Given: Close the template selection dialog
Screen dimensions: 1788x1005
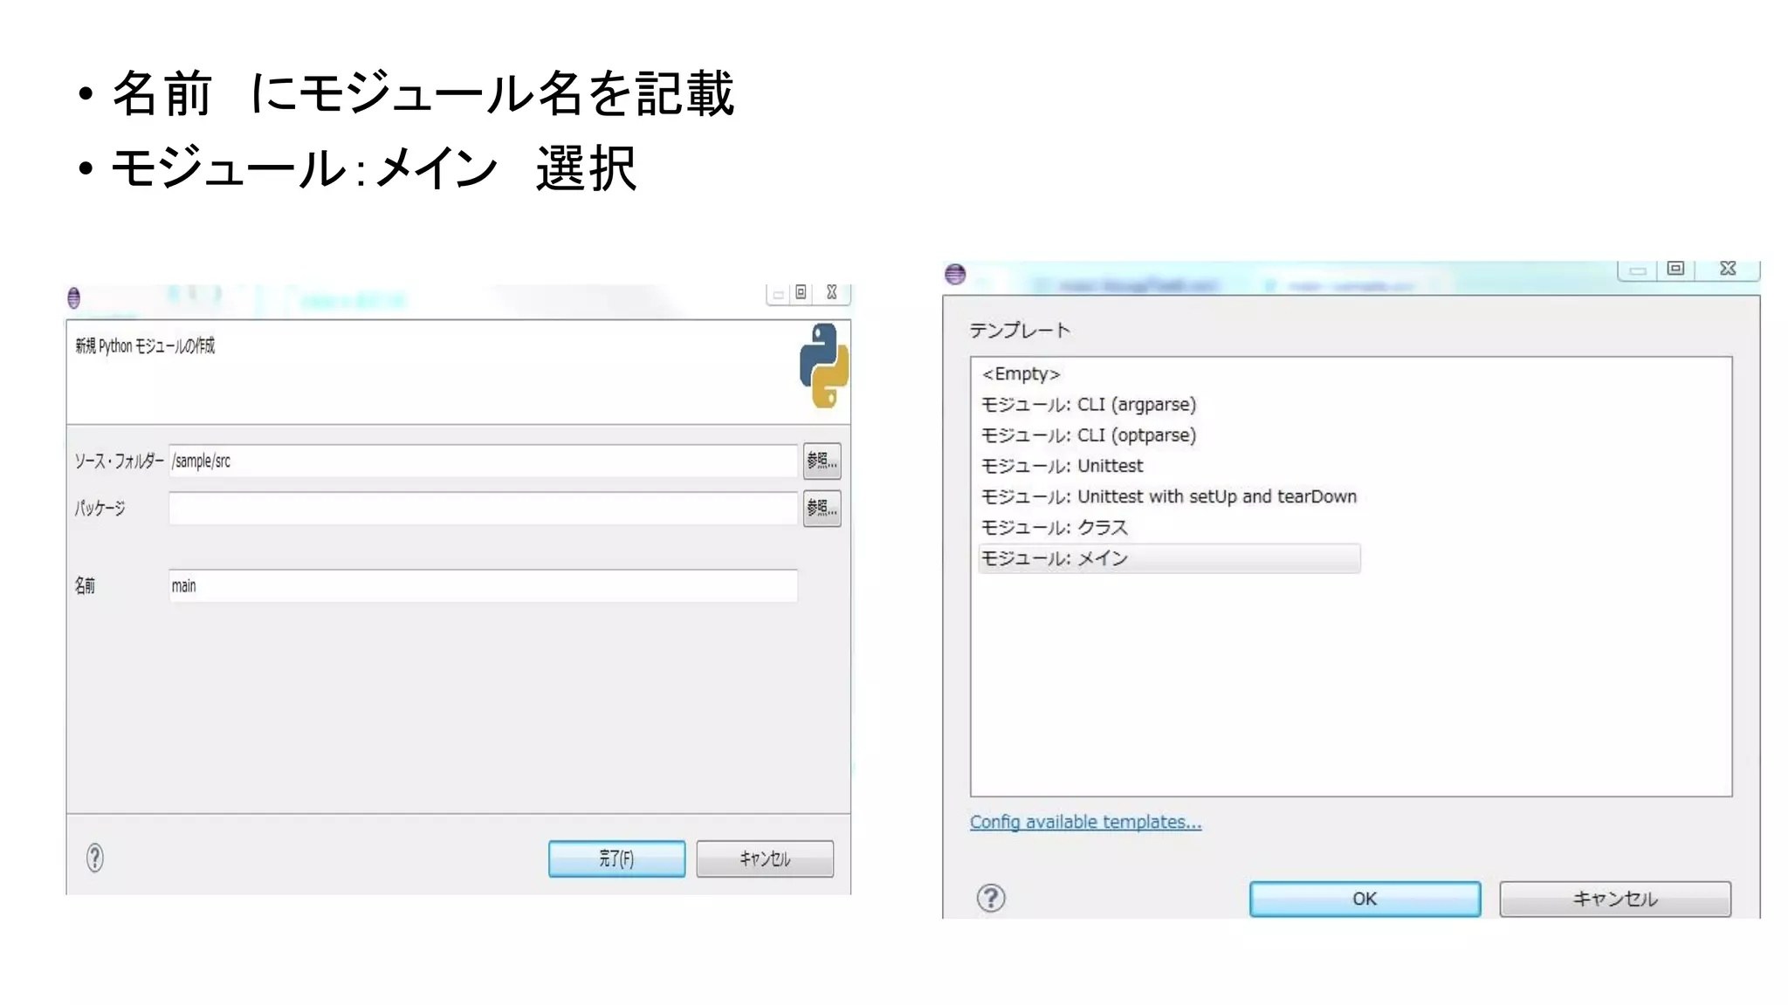Looking at the screenshot, I should (1728, 269).
